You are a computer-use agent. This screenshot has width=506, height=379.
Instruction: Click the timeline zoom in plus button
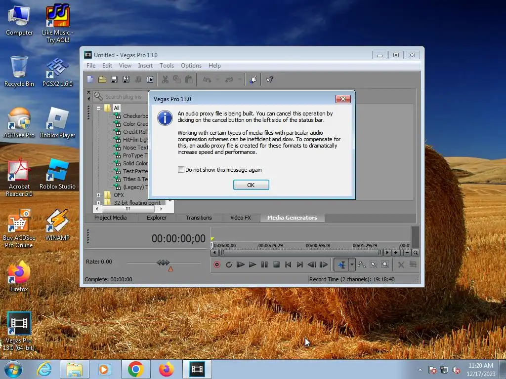[396, 253]
